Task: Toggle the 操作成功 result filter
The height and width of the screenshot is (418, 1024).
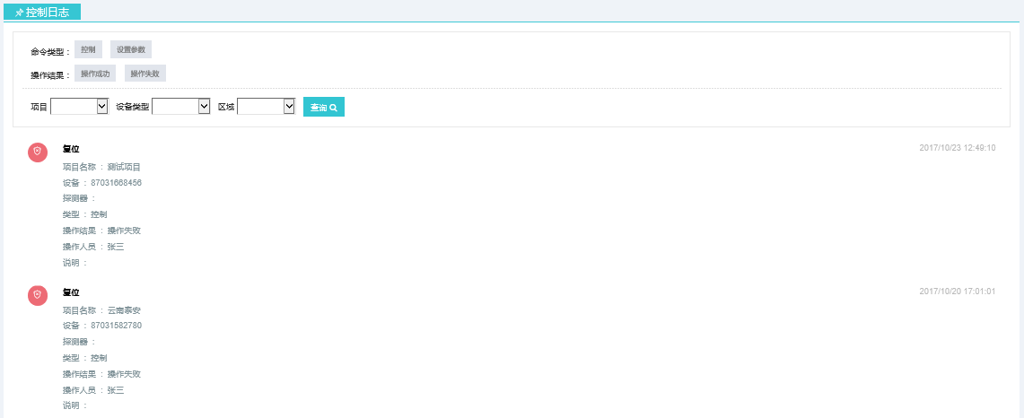Action: click(x=95, y=74)
